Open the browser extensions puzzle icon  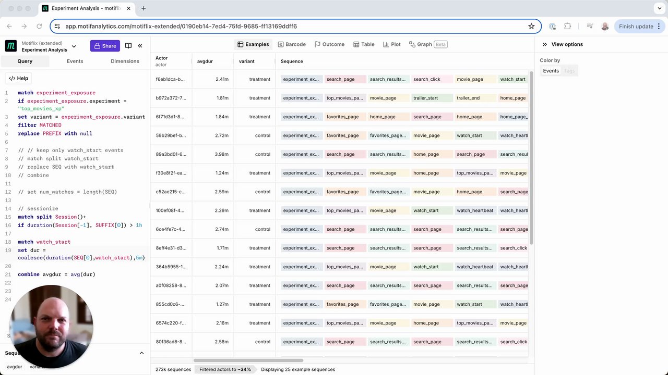tap(568, 26)
